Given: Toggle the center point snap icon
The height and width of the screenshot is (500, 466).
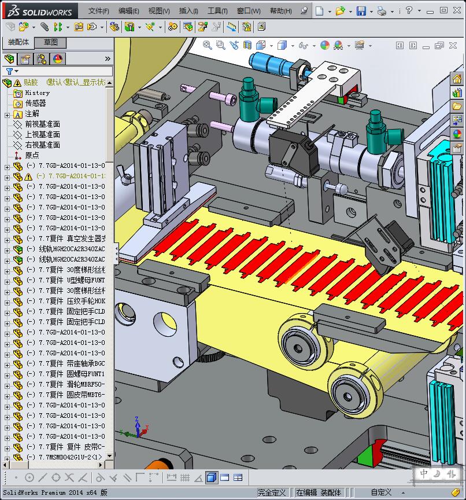Looking at the screenshot, I should (29, 477).
